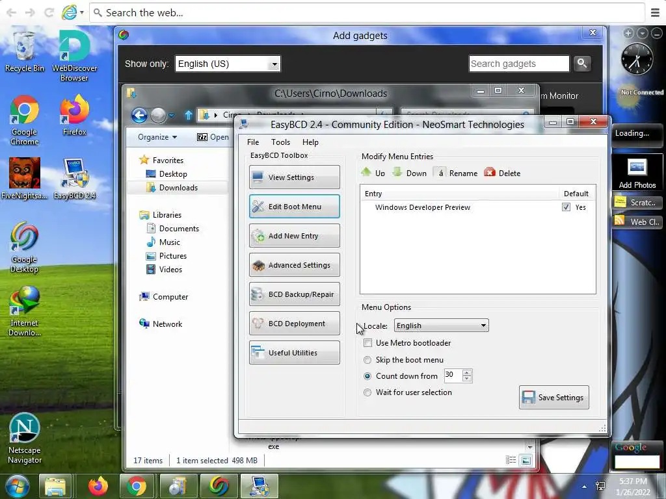
Task: Click Add Photos sidebar gadget
Action: point(637,173)
